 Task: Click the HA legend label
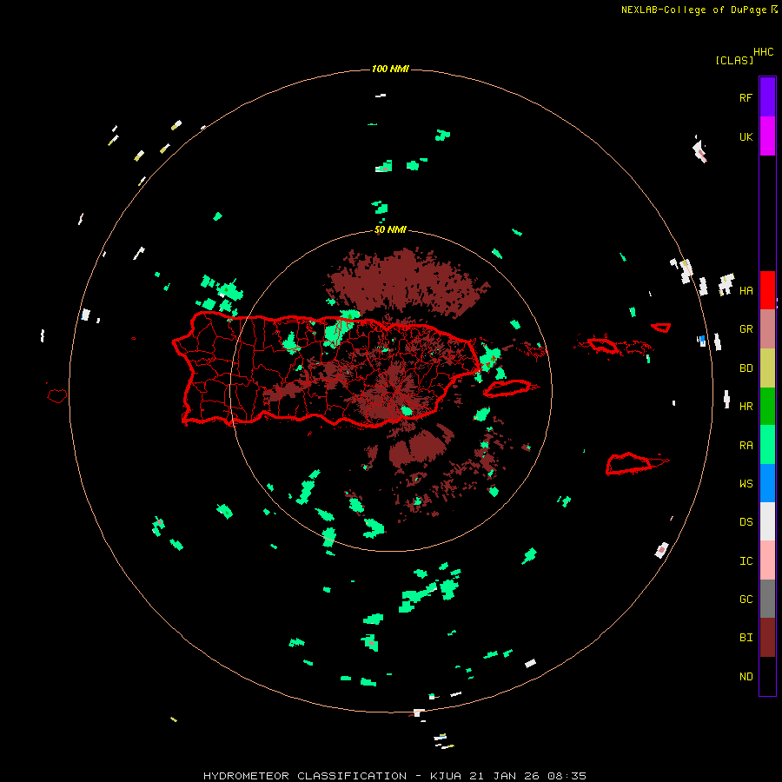coord(746,291)
